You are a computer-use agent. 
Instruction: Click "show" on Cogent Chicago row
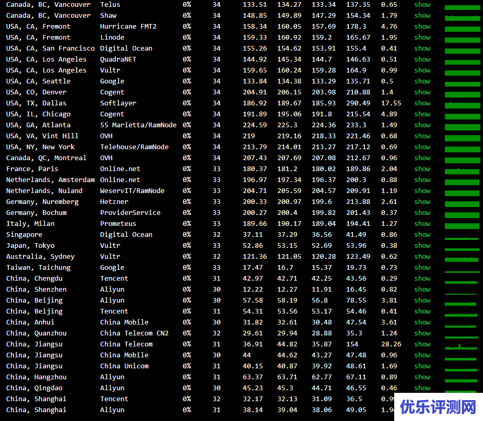click(422, 114)
